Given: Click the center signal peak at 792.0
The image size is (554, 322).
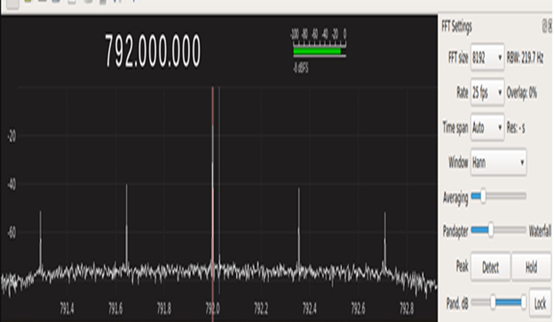Looking at the screenshot, I should (x=213, y=184).
